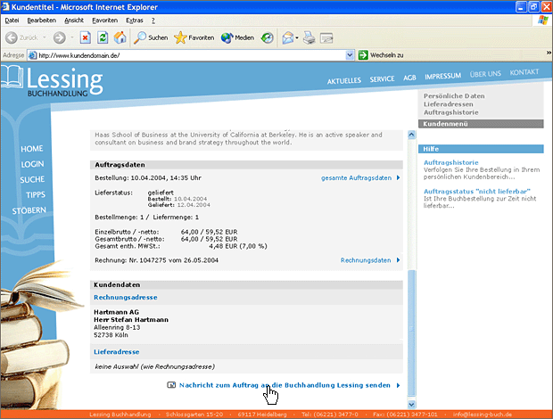Click the Home page icon
The height and width of the screenshot is (419, 553).
tap(120, 37)
